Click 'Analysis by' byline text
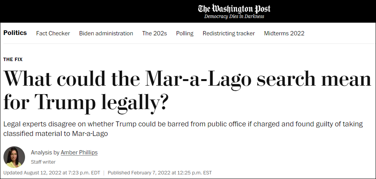 (45, 152)
